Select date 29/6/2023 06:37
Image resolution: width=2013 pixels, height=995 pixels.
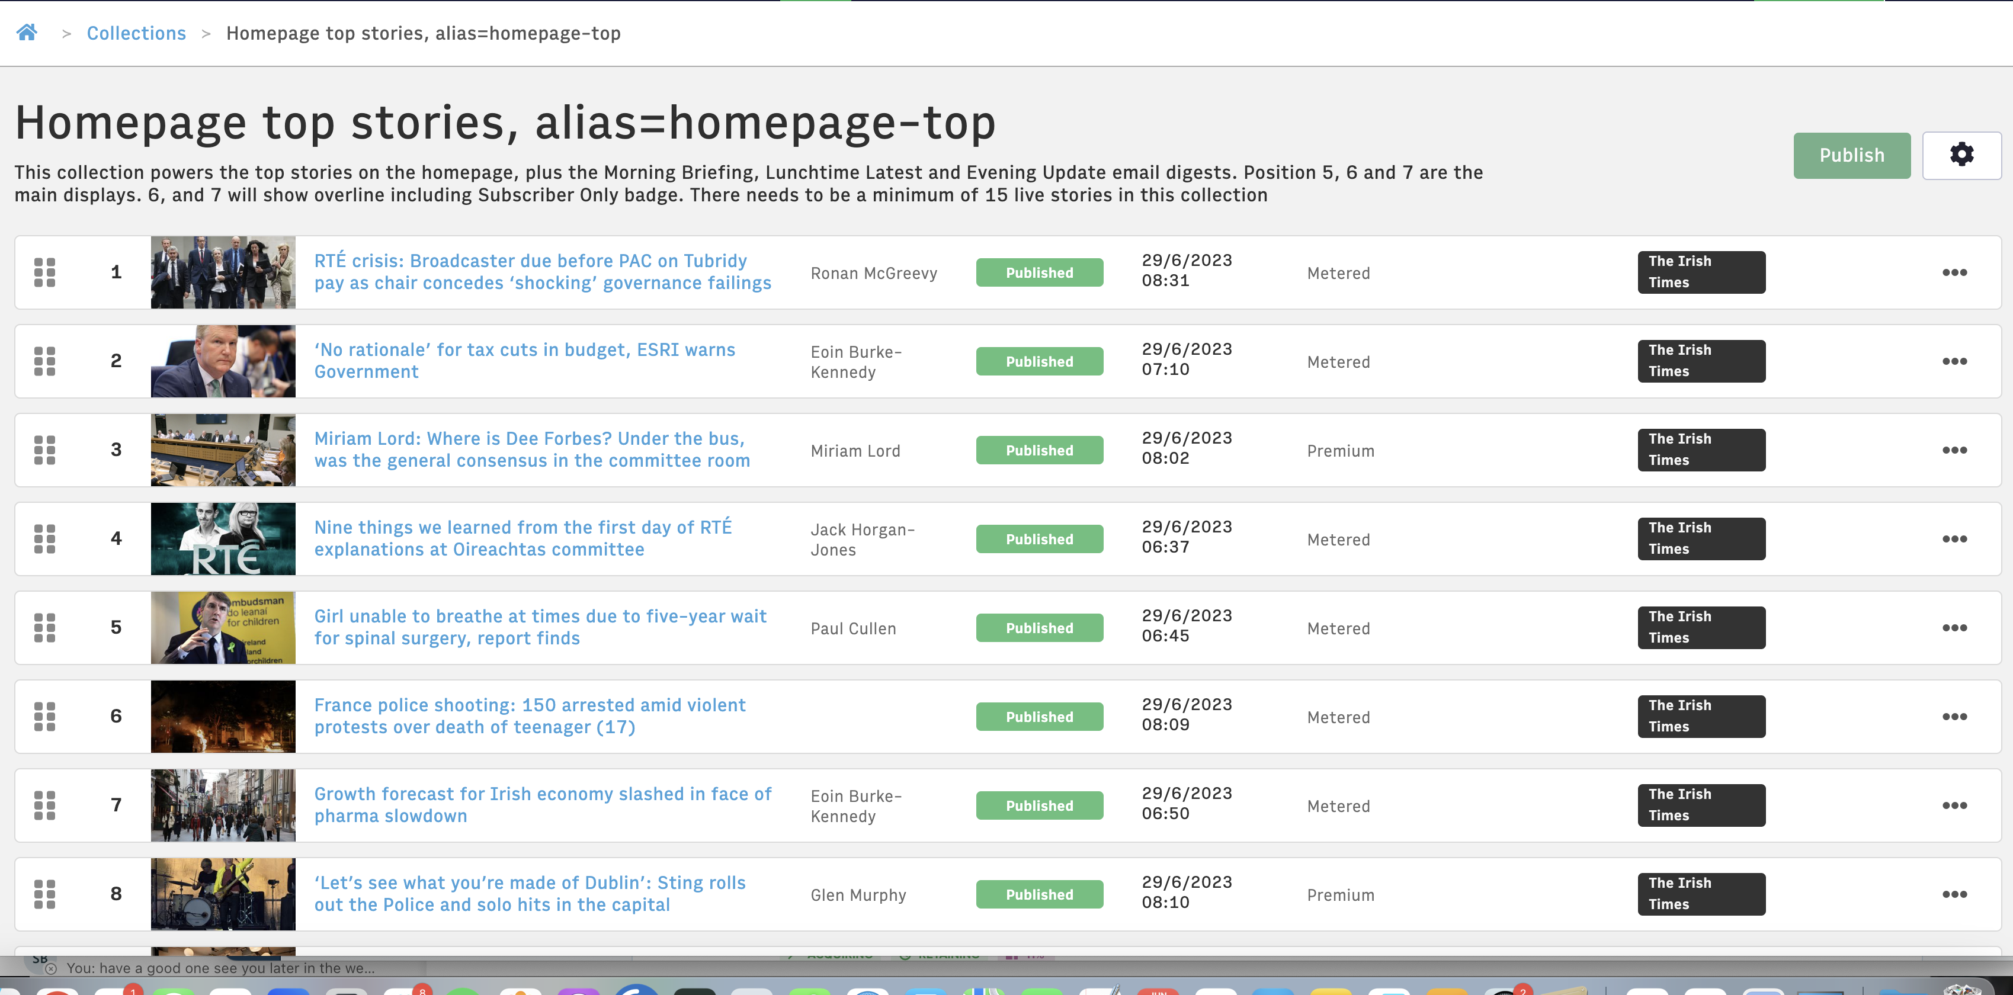click(1186, 537)
